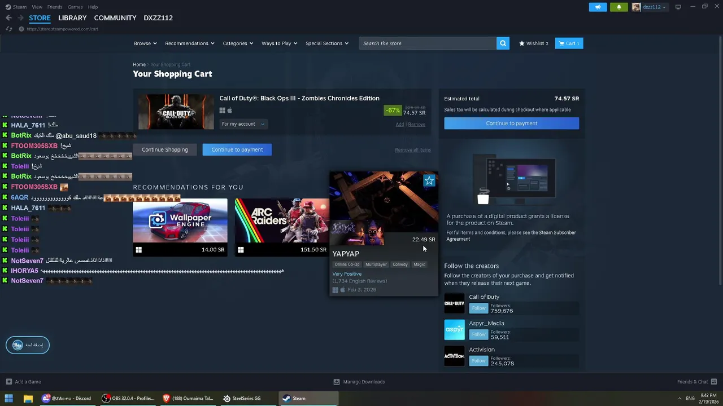The image size is (723, 406).
Task: Switch to Discord in taskbar
Action: click(66, 398)
